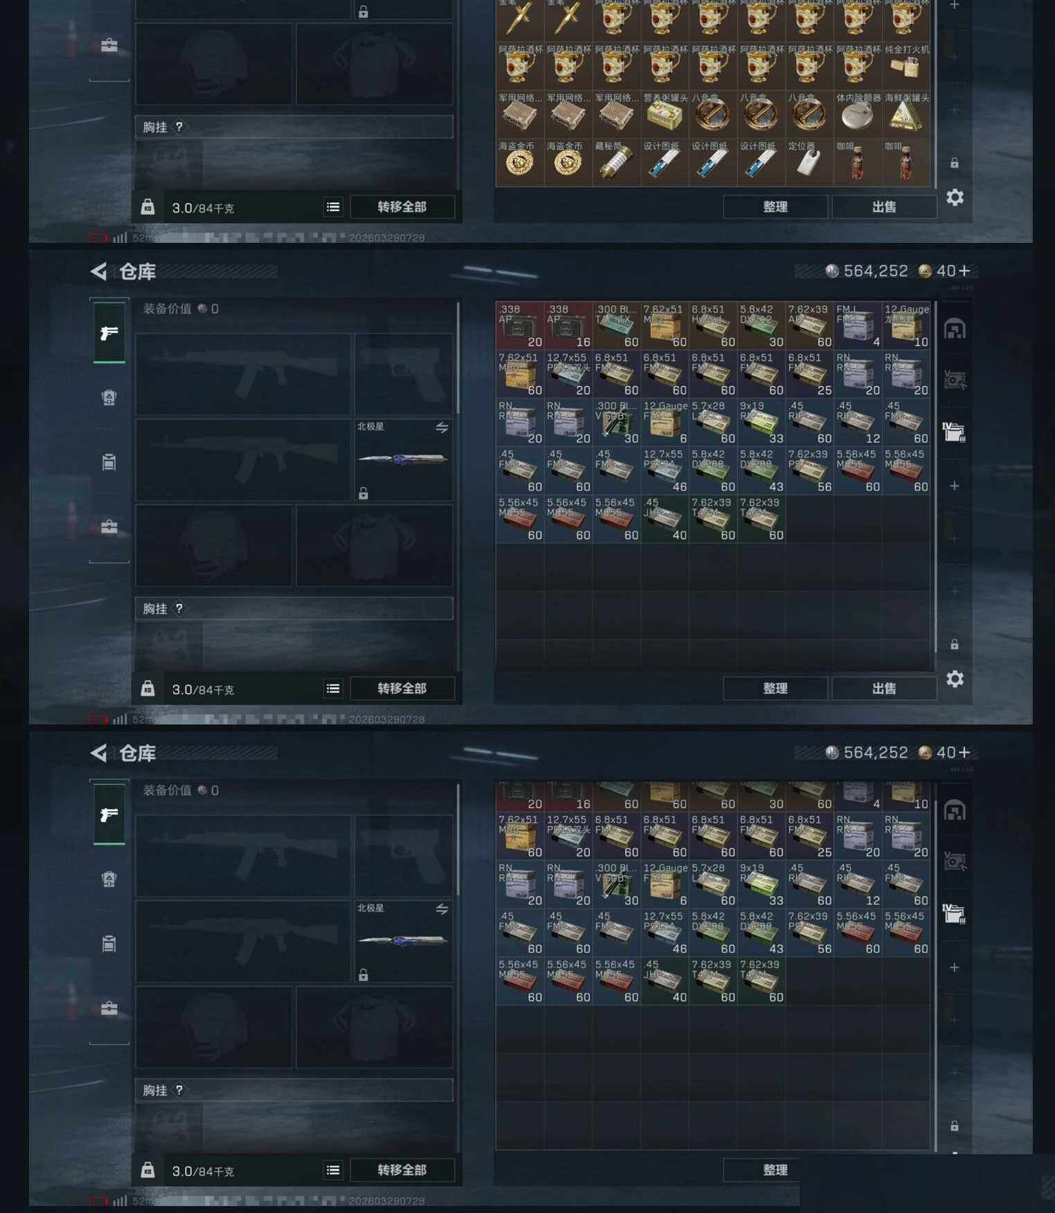Image resolution: width=1055 pixels, height=1213 pixels.
Task: Click 出售 below the collectibles grid
Action: pos(884,207)
